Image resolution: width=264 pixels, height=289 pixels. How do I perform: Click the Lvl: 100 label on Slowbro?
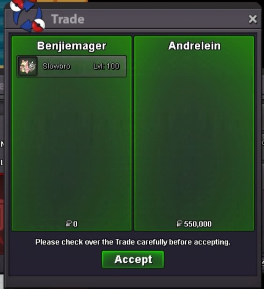coord(106,67)
